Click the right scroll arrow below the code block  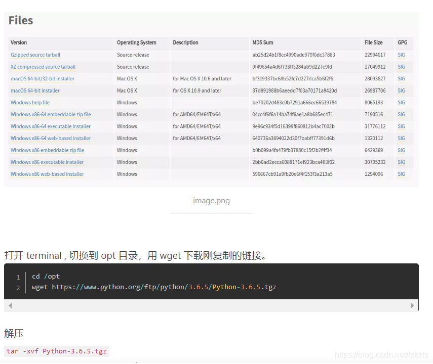point(411,305)
